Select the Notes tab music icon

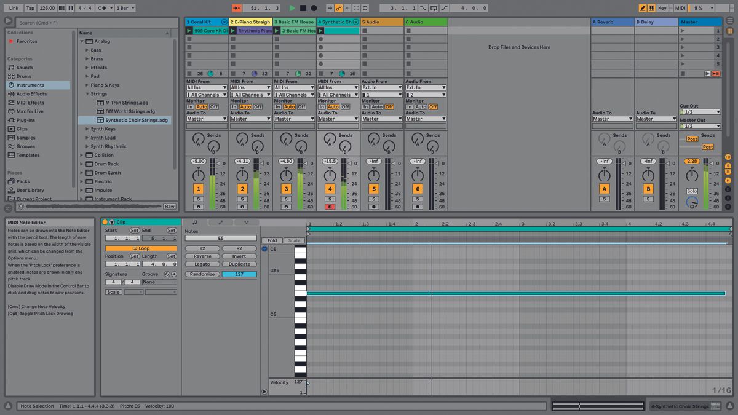point(195,222)
